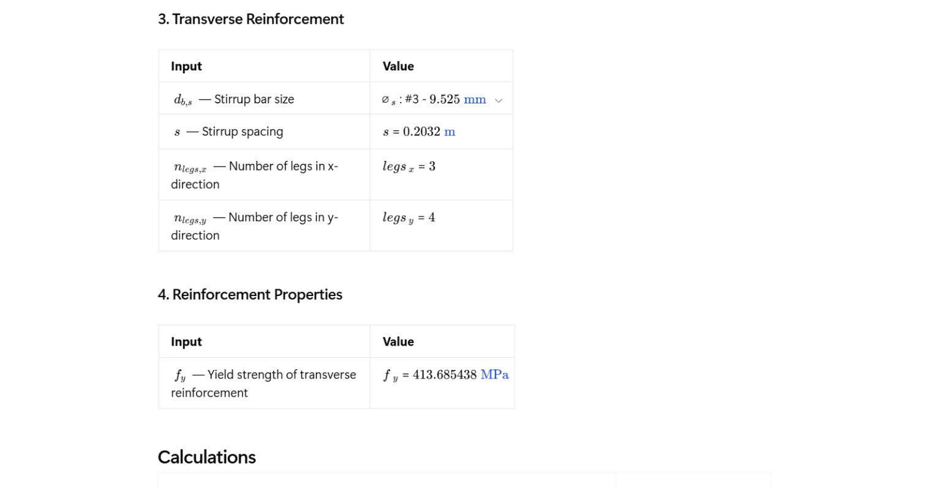Image resolution: width=931 pixels, height=488 pixels.
Task: Select the Stirrup bar size label
Action: pyautogui.click(x=254, y=99)
